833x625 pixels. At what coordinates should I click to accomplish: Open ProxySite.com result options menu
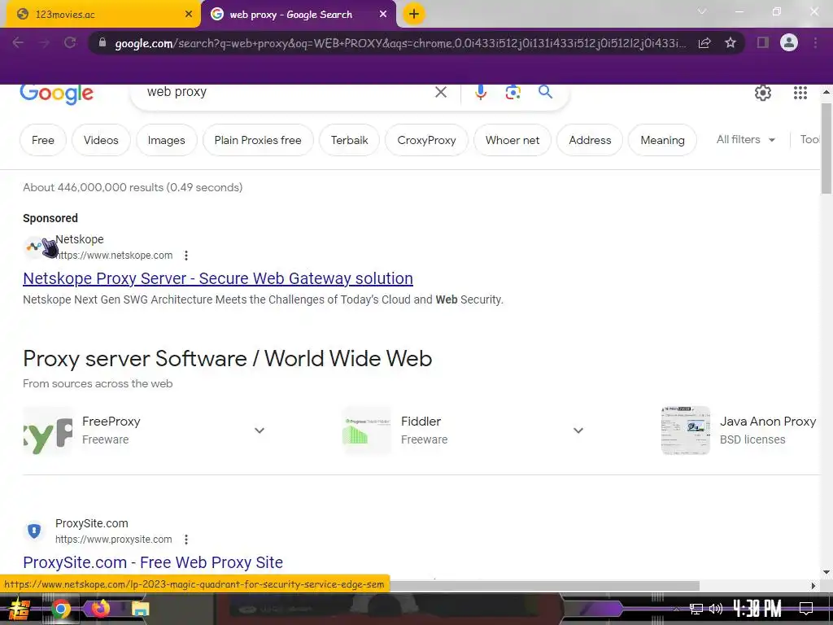click(186, 540)
